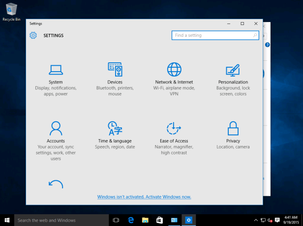Open the System settings category
Image resolution: width=303 pixels, height=226 pixels.
pos(56,69)
